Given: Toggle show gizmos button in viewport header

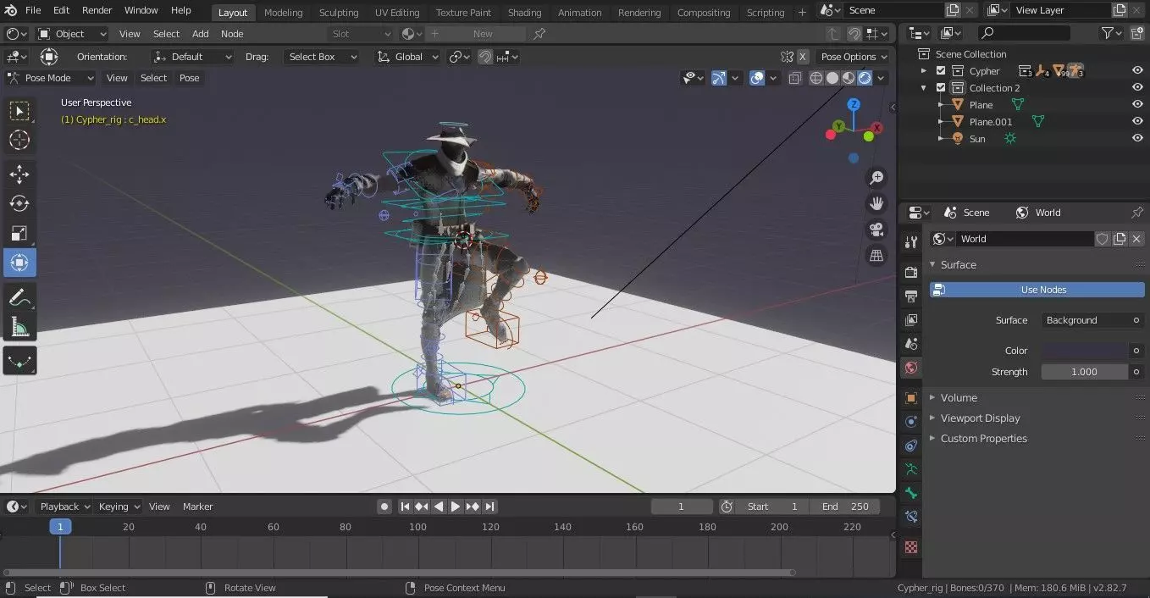Looking at the screenshot, I should pyautogui.click(x=719, y=78).
